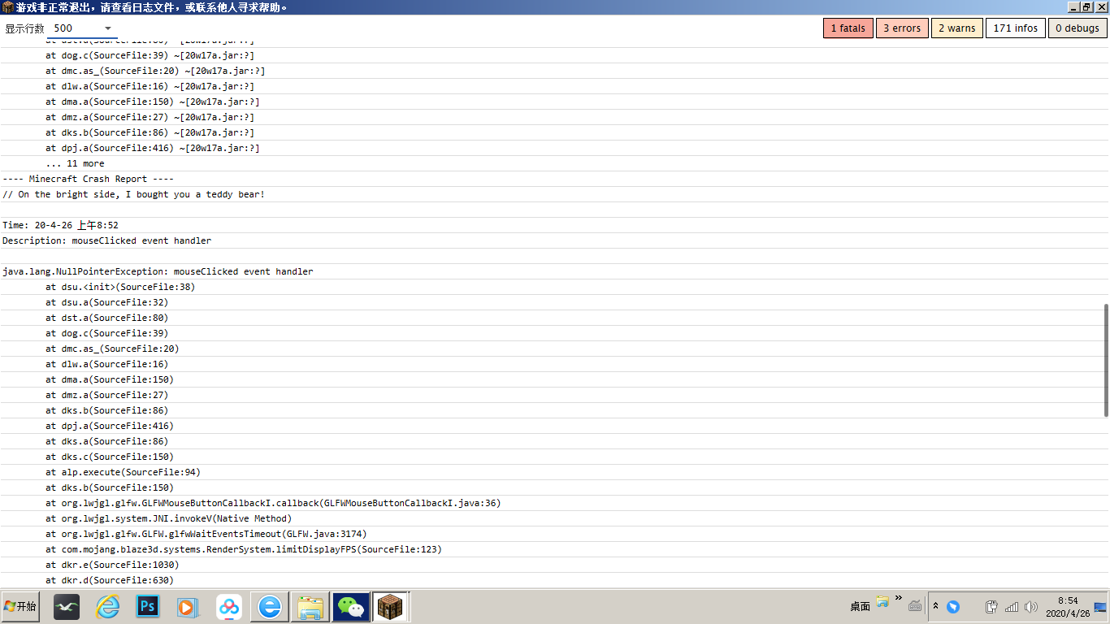Click the desktop toolbar label
This screenshot has height=624, width=1110.
861,607
